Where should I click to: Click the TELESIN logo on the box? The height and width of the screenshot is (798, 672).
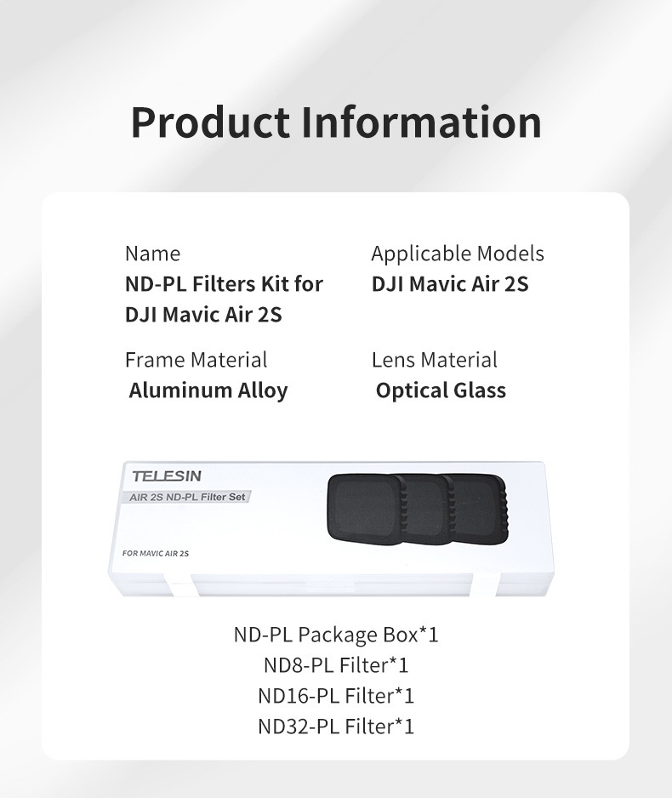167,476
